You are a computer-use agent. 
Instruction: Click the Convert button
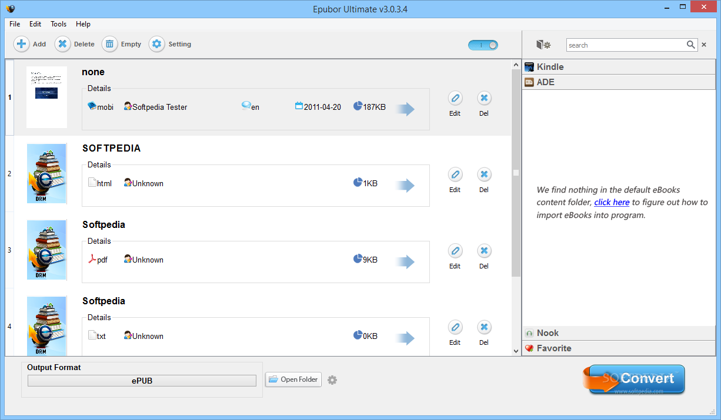coord(635,379)
